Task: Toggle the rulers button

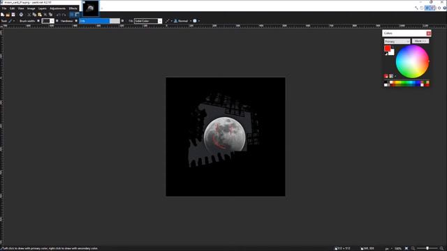Action: coord(77,15)
